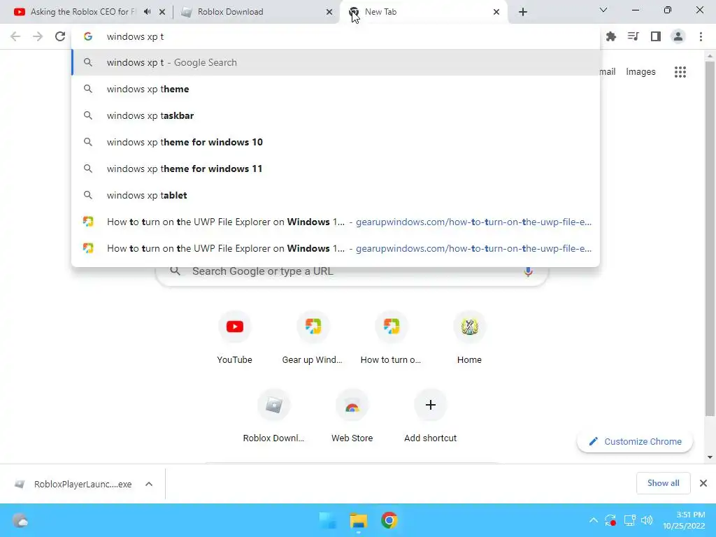Mute the YouTube tab audio icon
Viewport: 716px width, 537px height.
click(x=147, y=12)
